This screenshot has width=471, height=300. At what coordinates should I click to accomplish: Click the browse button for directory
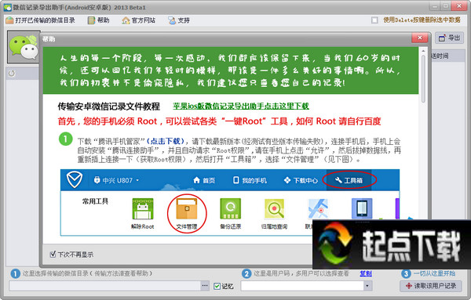pos(205,286)
